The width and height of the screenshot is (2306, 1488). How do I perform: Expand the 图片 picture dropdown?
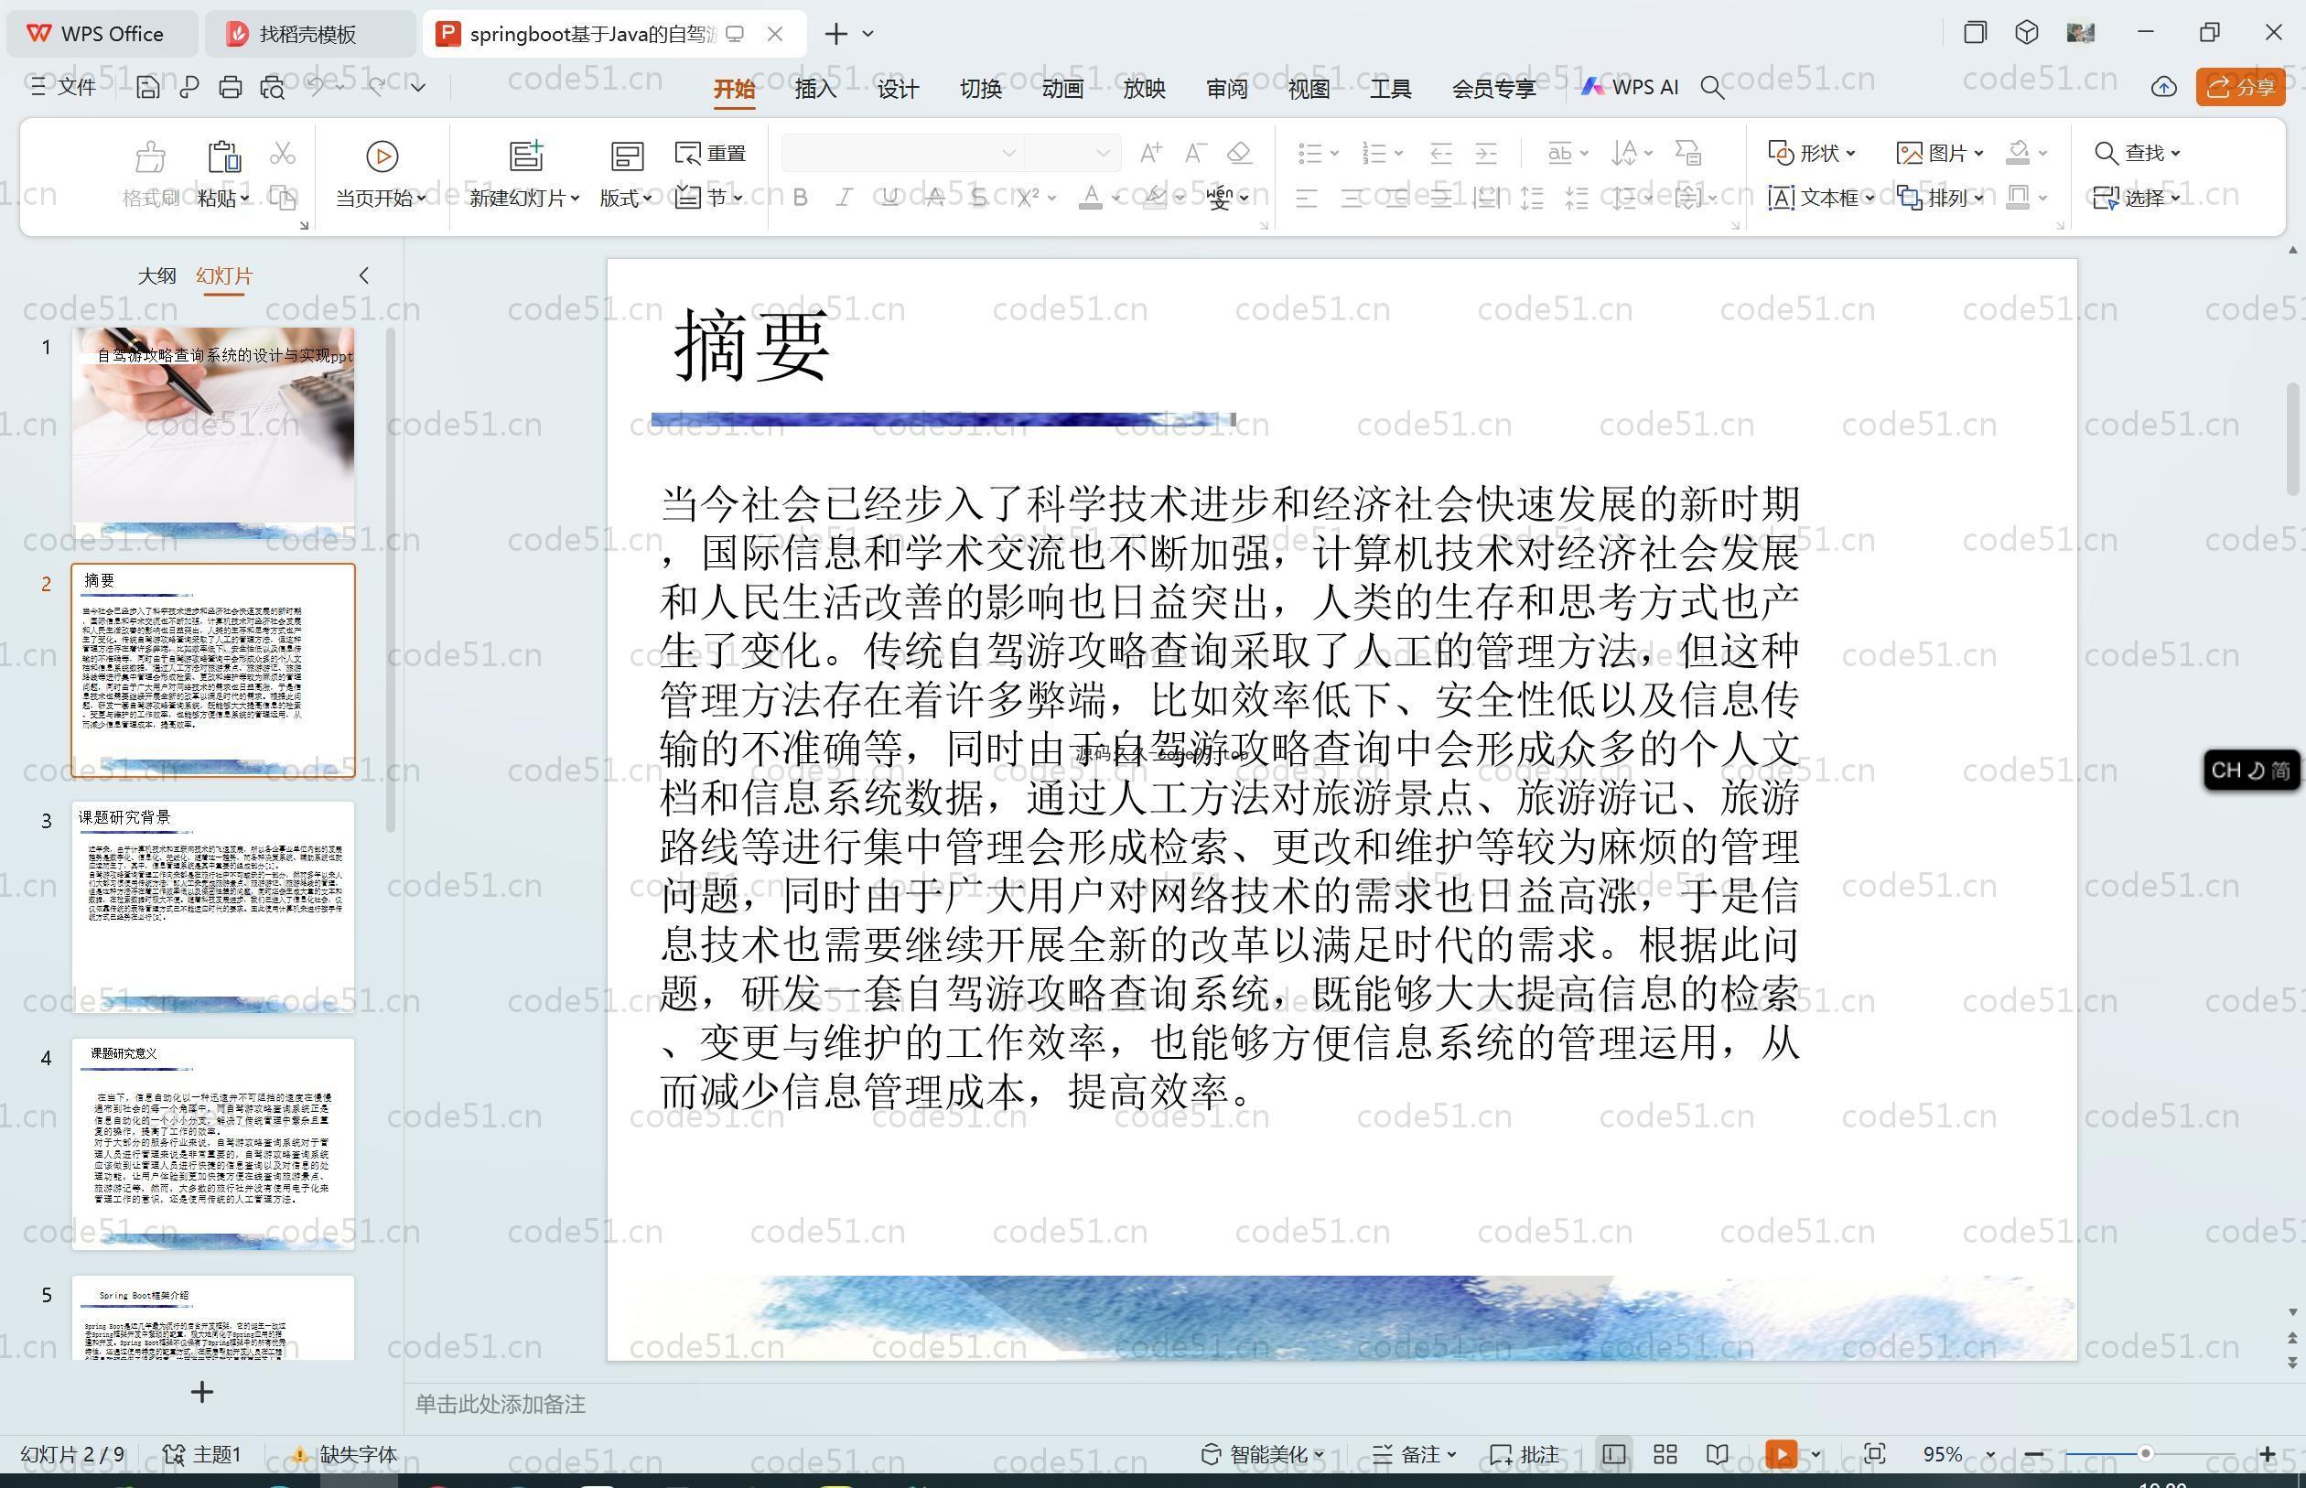[x=1940, y=153]
